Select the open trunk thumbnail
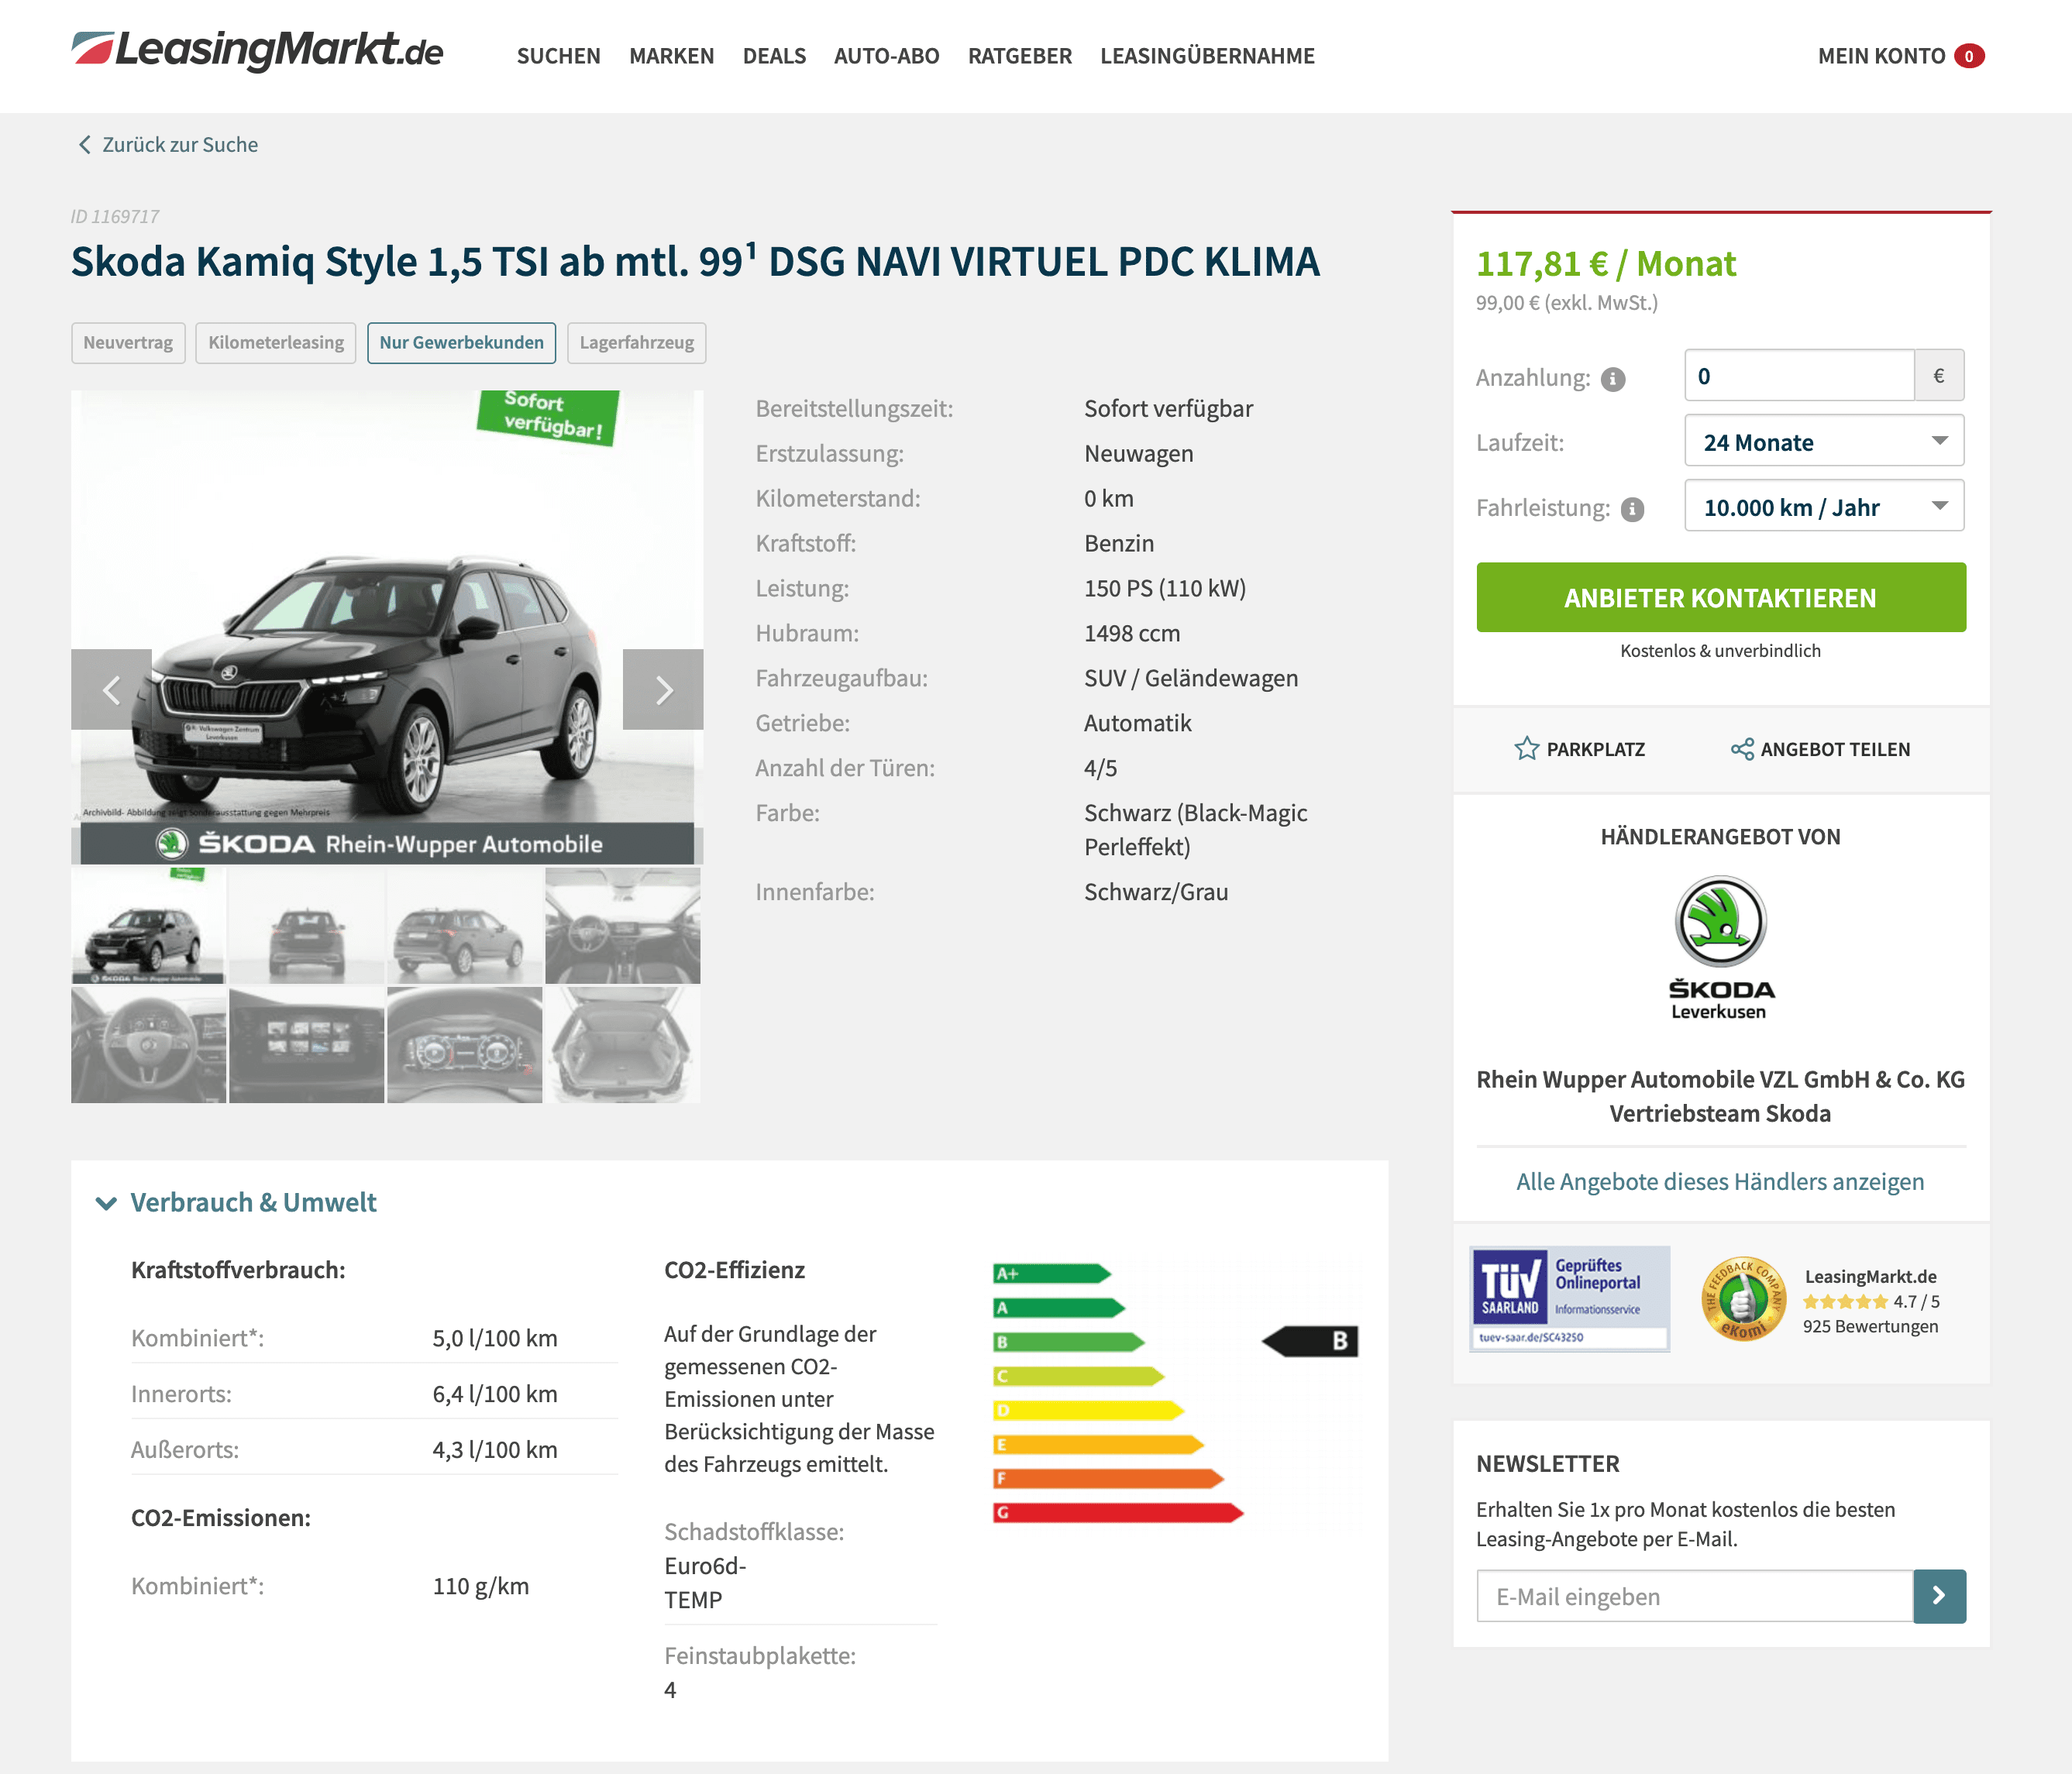Screen dimensions: 2072x1774 pos(622,1045)
